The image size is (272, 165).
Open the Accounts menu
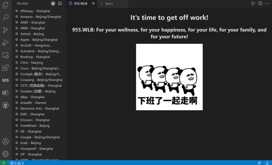click(x=5, y=141)
